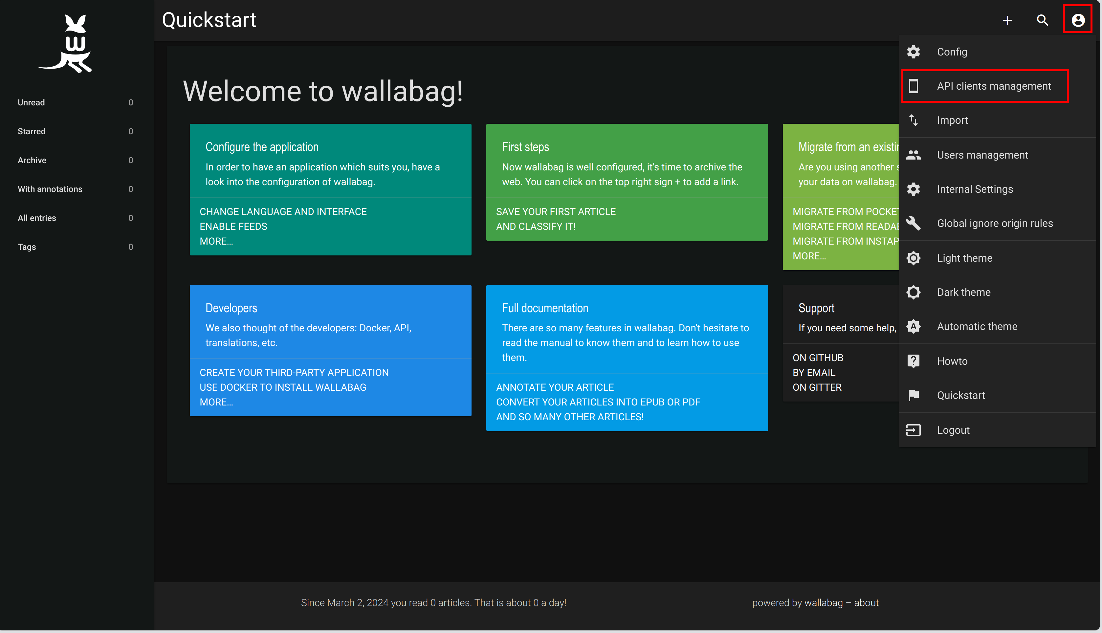Click the Config gear icon
The height and width of the screenshot is (633, 1102).
click(913, 52)
